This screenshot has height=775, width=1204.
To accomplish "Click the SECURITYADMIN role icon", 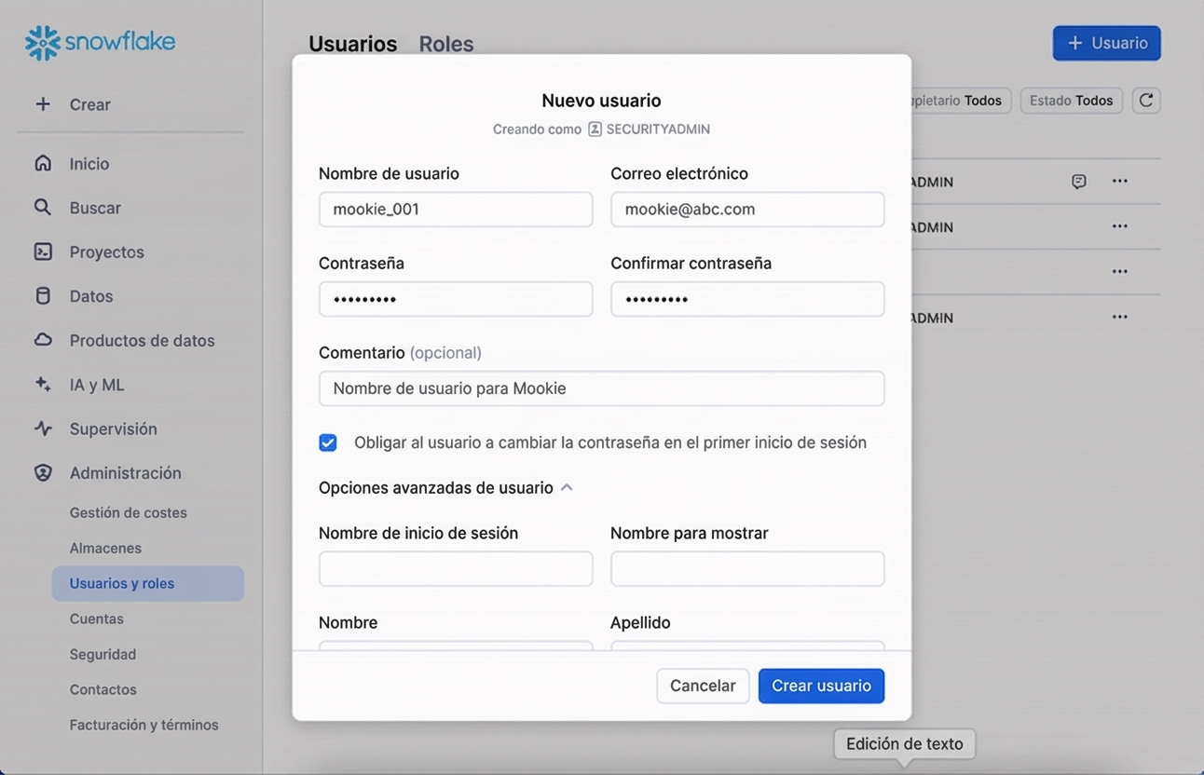I will coord(595,129).
